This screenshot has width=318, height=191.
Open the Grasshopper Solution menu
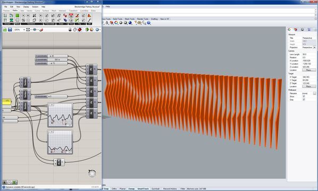coord(35,7)
